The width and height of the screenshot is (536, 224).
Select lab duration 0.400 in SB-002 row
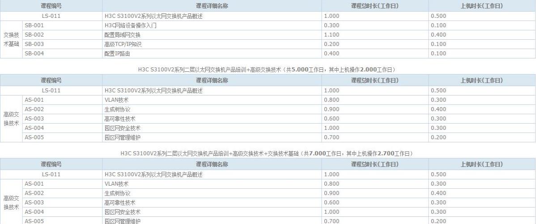coord(438,35)
